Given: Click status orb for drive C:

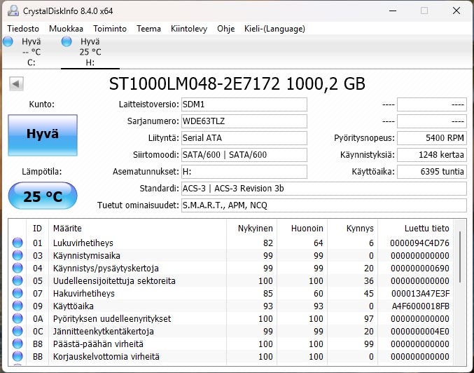Looking at the screenshot, I should (8, 41).
